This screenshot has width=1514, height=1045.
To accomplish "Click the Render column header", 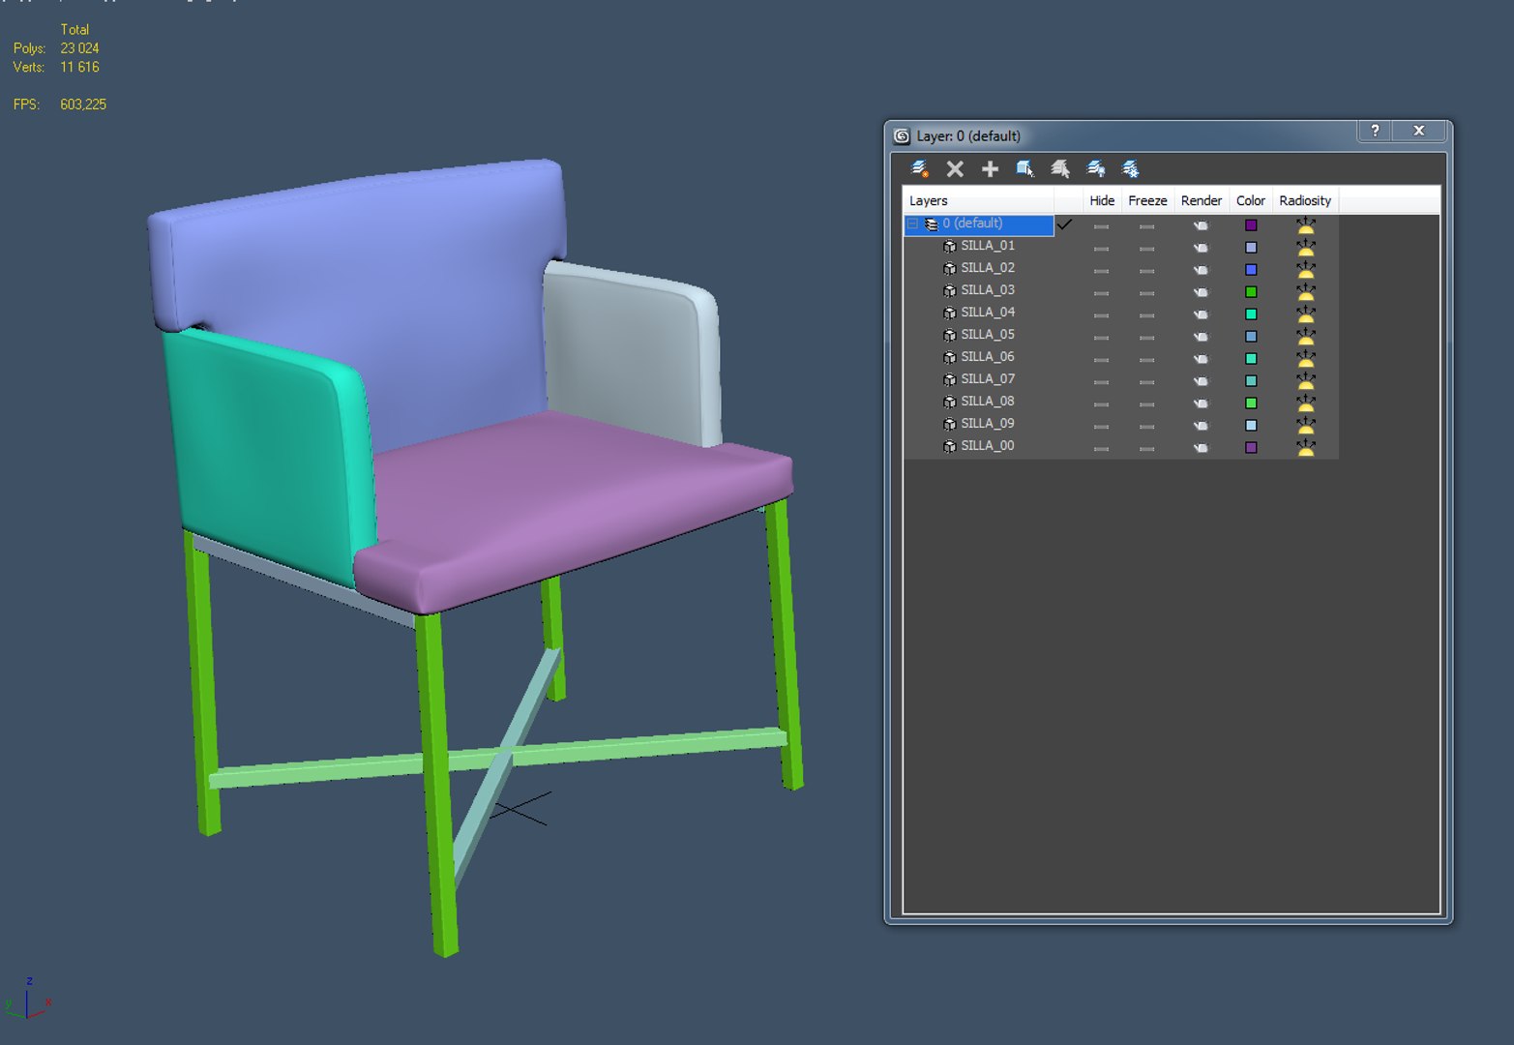I will [x=1201, y=200].
